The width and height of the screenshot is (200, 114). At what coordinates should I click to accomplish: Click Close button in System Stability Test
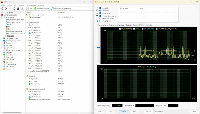pyautogui.click(x=194, y=112)
